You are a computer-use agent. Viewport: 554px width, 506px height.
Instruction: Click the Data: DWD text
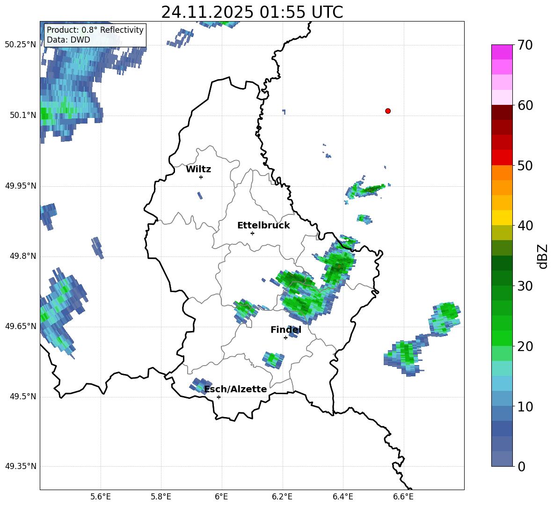68,40
